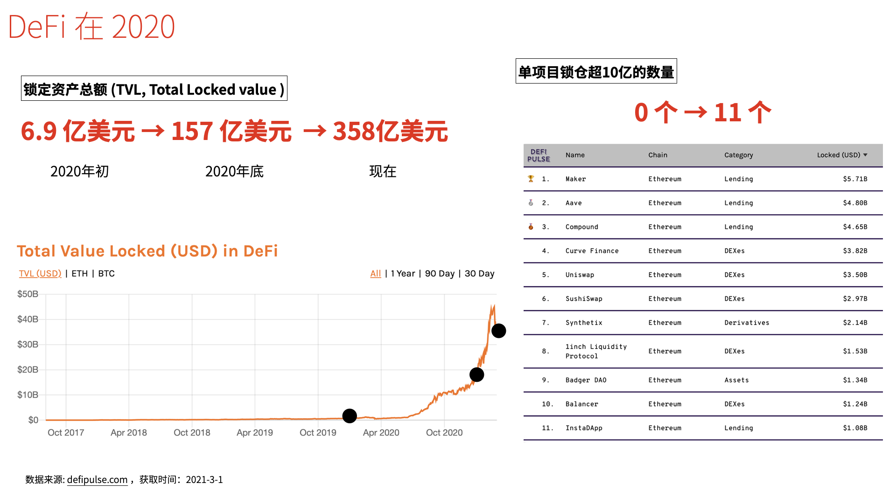Click the Curve Finance row name
The image size is (896, 504).
(592, 251)
